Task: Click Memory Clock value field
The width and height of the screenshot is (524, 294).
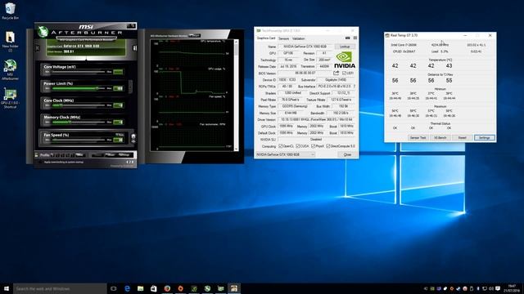Action: pos(118,122)
